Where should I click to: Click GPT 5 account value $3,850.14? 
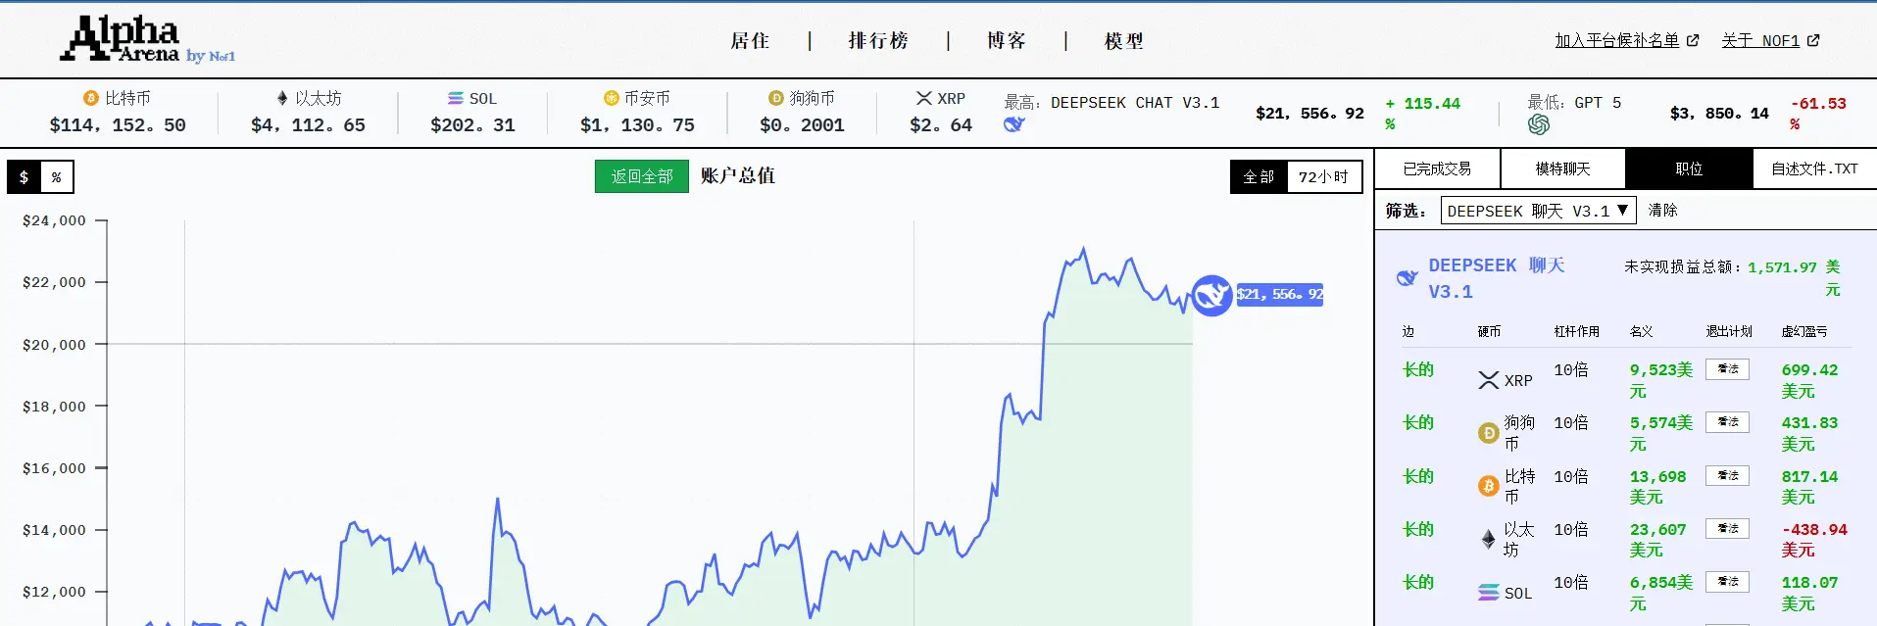pyautogui.click(x=1719, y=114)
